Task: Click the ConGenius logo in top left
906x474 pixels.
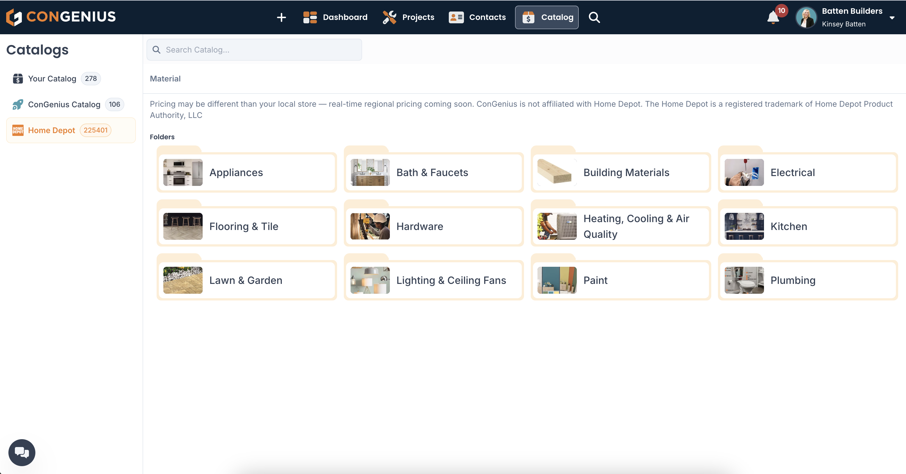Action: click(61, 17)
